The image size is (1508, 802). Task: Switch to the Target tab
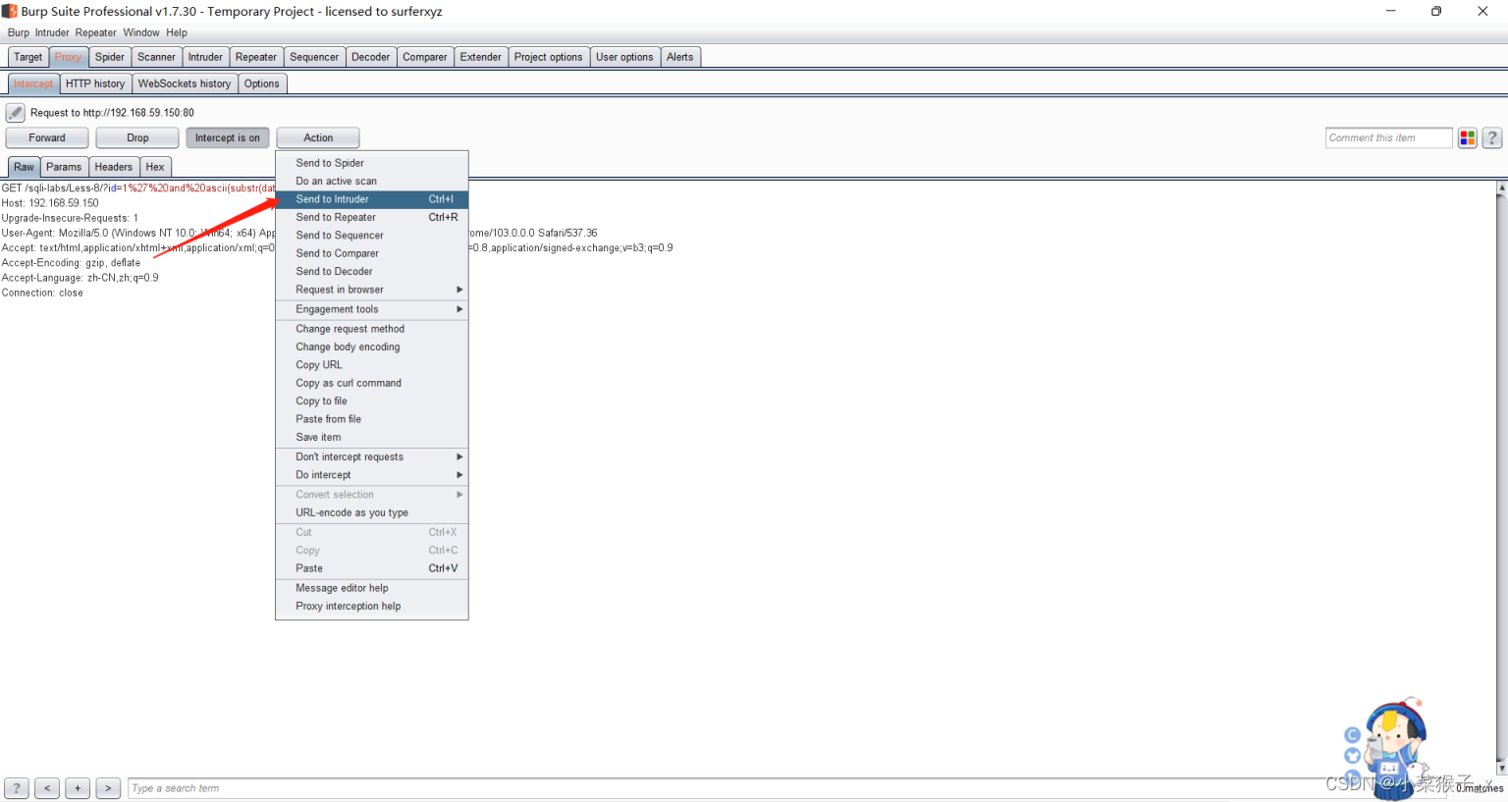point(28,57)
